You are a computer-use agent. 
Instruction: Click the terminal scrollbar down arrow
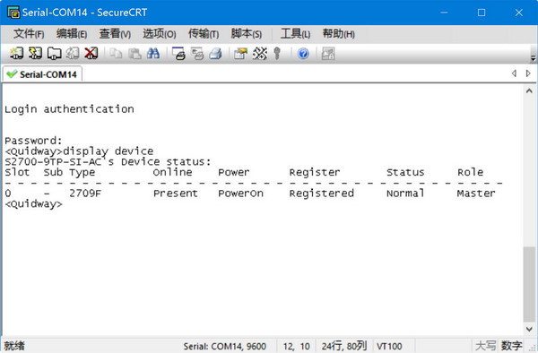[529, 329]
